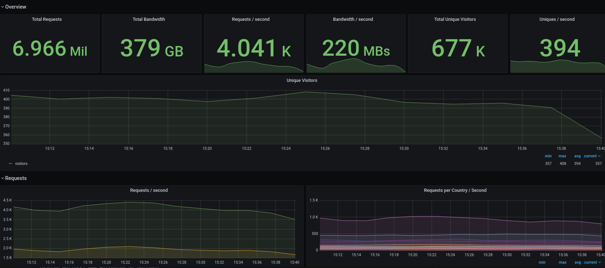
Task: Click the 357 value under current column
Action: pyautogui.click(x=599, y=164)
